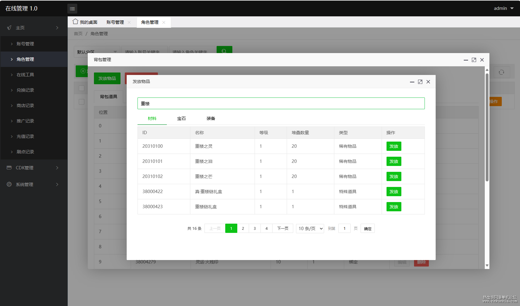Click 发放 for 真·重楼链礼盒
Image resolution: width=520 pixels, height=306 pixels.
(394, 192)
